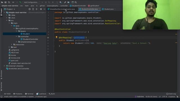
Task: Select StudentController in project tree
Action: click(30, 39)
